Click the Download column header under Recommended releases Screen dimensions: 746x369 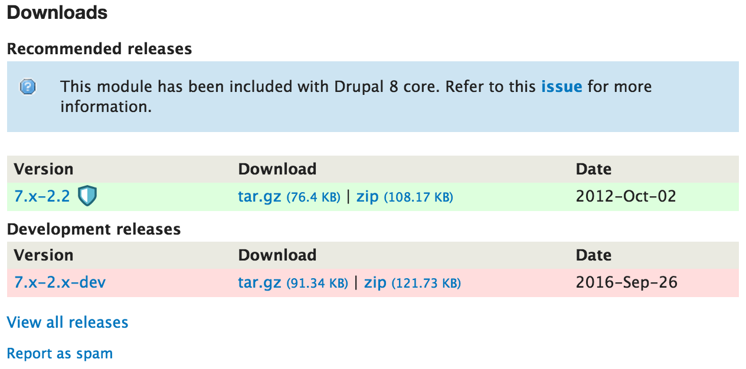click(x=277, y=169)
